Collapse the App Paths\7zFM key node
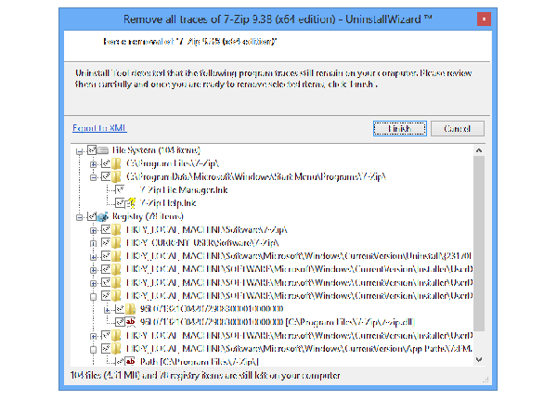Image resolution: width=557 pixels, height=400 pixels. 93,349
